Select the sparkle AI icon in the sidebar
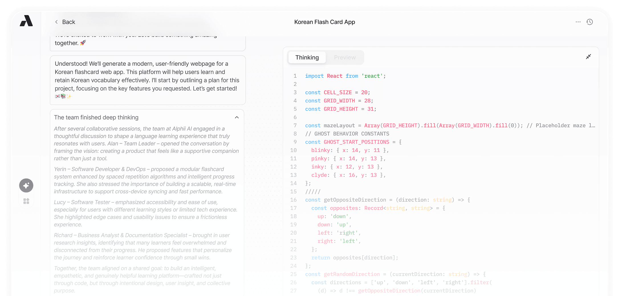The image size is (618, 296). 26,186
